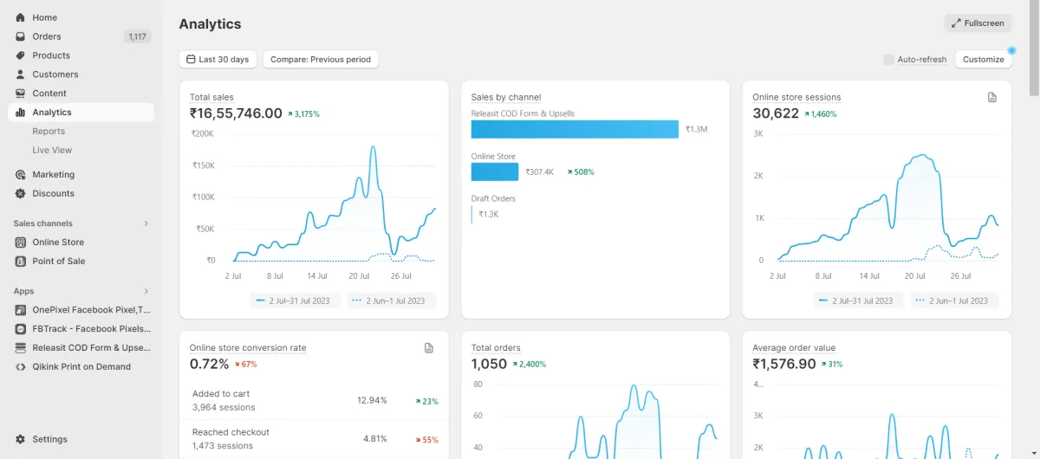This screenshot has height=459, width=1040.
Task: Open the Total orders report link
Action: coord(496,348)
